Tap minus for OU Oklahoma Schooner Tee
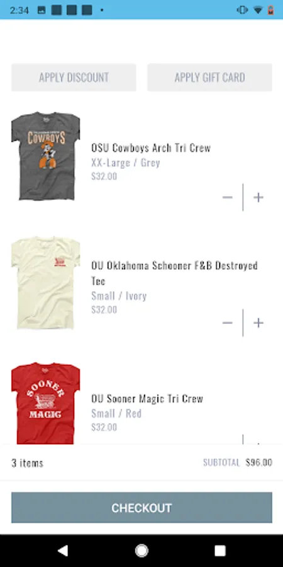 click(228, 323)
